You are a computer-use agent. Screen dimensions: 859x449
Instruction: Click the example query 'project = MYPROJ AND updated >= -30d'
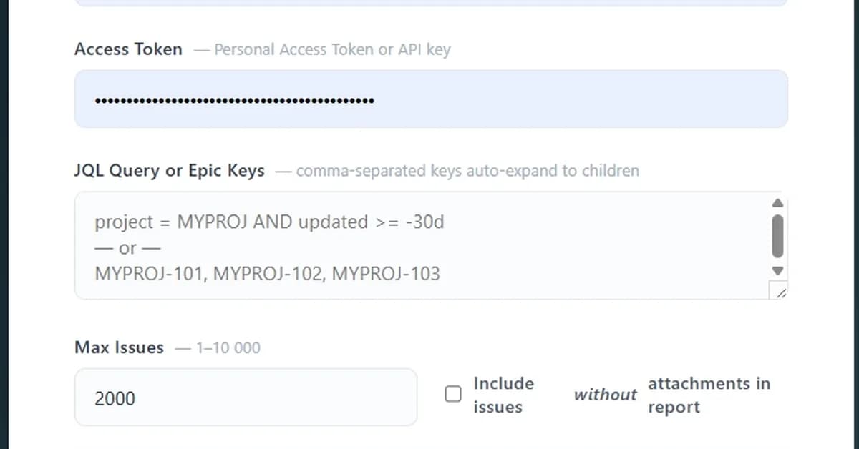tap(268, 222)
